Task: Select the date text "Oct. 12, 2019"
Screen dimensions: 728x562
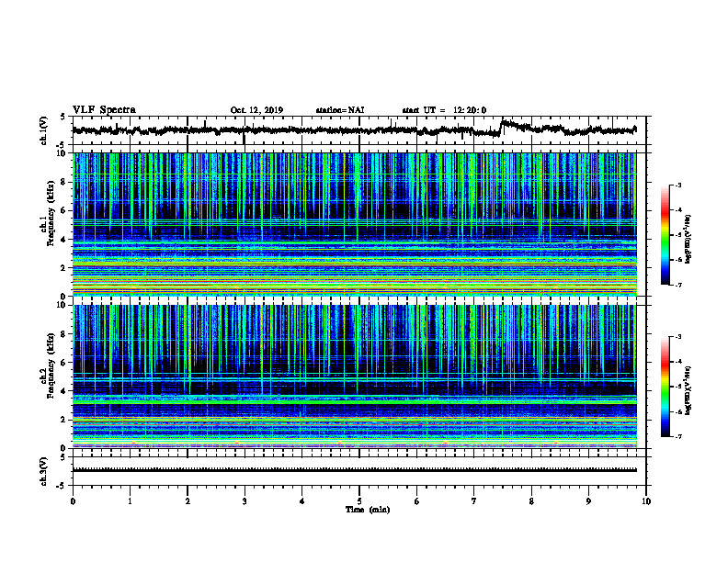Action: [256, 110]
